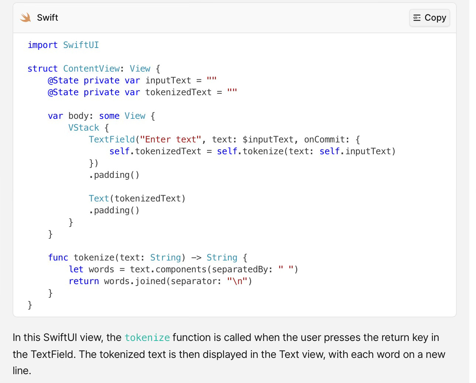Click the first .padding() modifier
This screenshot has width=476, height=383.
[114, 175]
